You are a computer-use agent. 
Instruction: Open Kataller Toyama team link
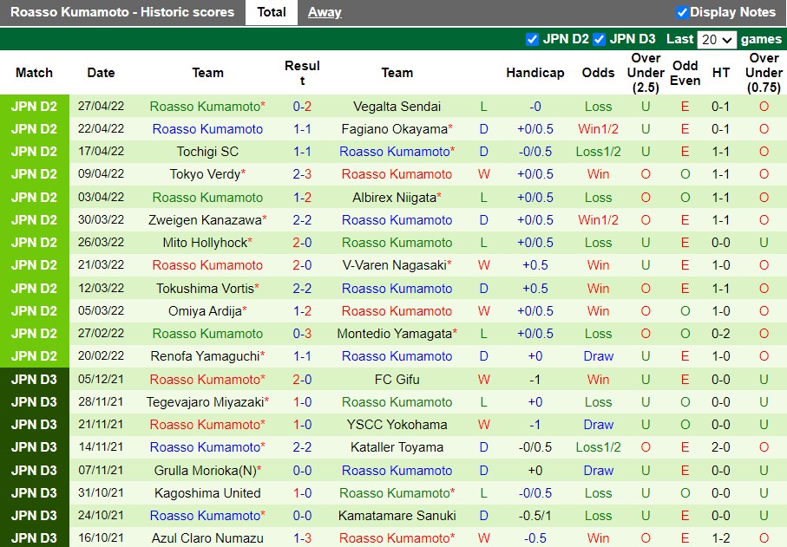coord(397,447)
